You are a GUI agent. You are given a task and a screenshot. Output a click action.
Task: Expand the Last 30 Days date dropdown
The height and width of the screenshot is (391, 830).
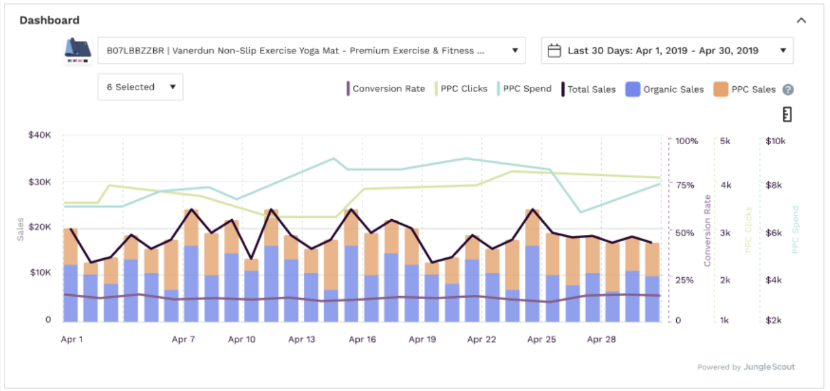pyautogui.click(x=783, y=51)
